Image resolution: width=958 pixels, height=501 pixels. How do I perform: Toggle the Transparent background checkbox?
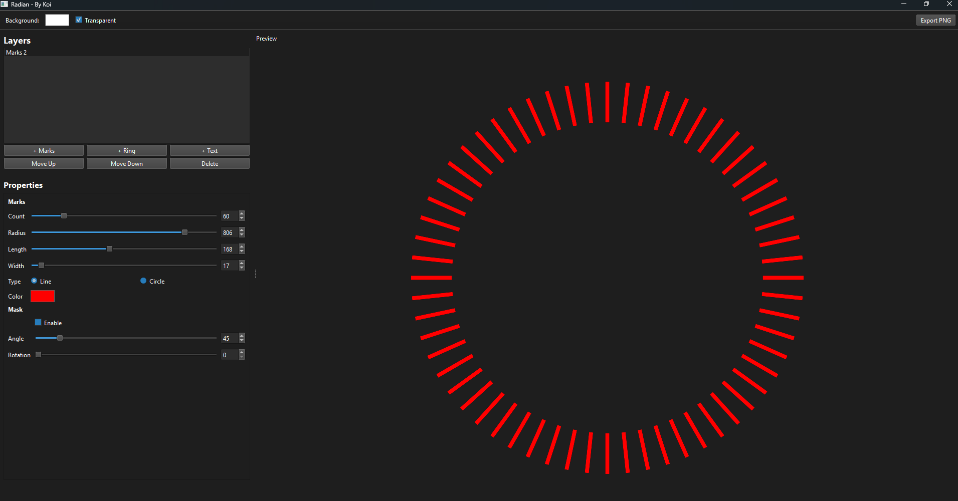(79, 20)
